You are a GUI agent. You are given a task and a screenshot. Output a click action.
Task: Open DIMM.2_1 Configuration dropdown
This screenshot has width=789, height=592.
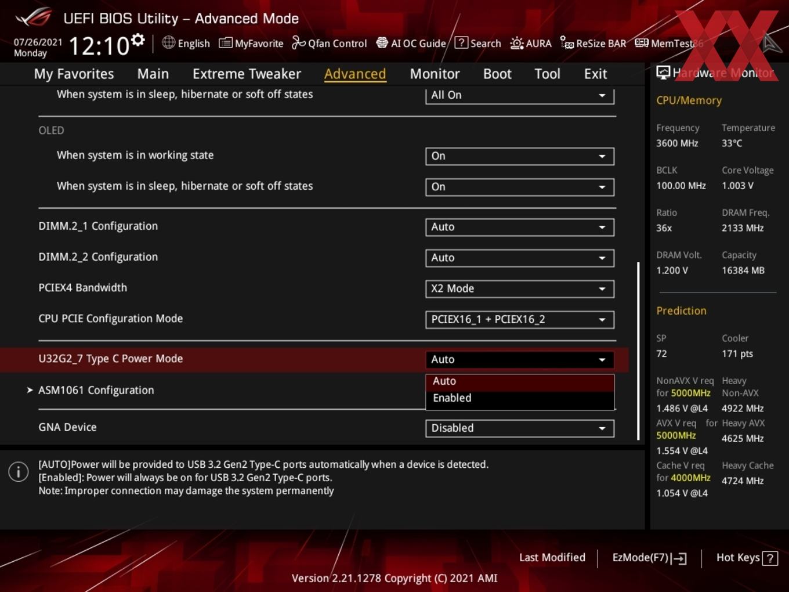520,227
